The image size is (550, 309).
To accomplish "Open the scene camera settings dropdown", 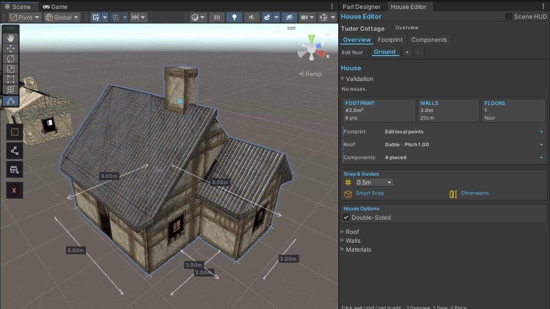I will [x=308, y=17].
